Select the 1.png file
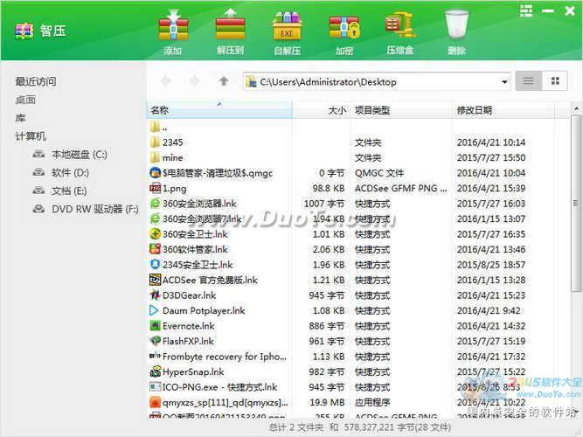This screenshot has height=437, width=583. [x=168, y=188]
